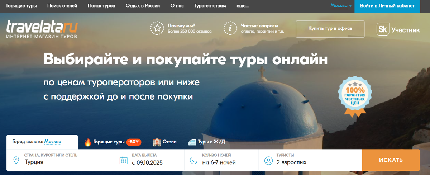Open Отдых в России menu item
430x175 pixels.
point(143,6)
